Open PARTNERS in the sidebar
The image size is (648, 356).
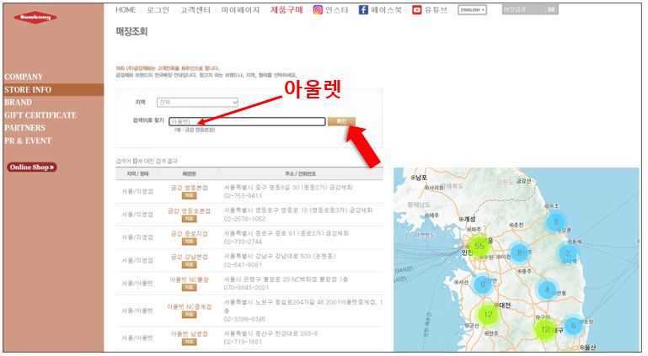[x=24, y=128]
